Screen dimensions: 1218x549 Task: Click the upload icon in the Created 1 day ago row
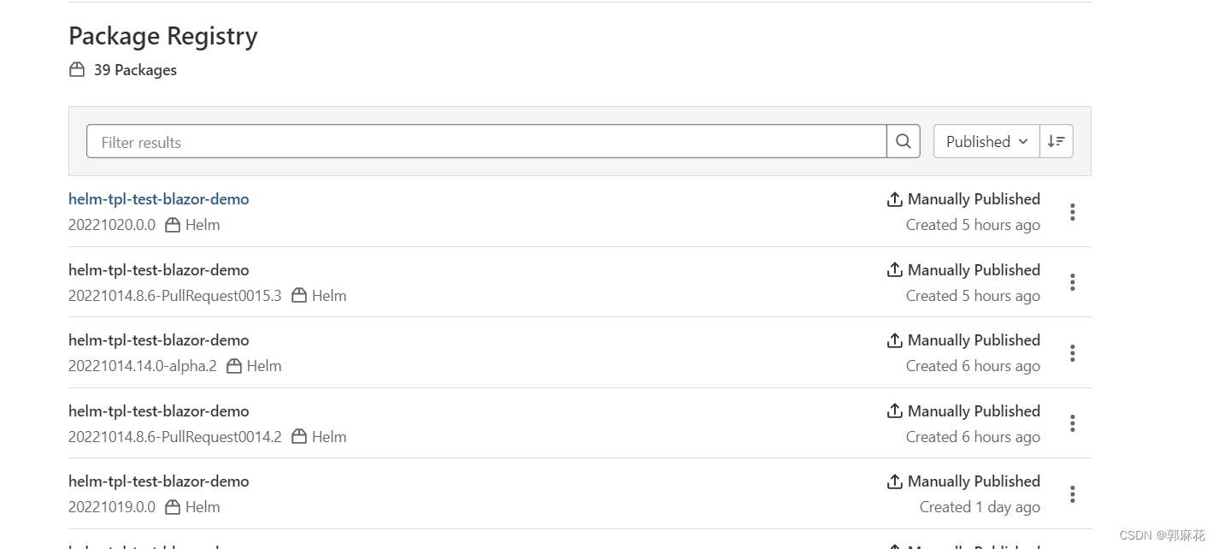894,481
